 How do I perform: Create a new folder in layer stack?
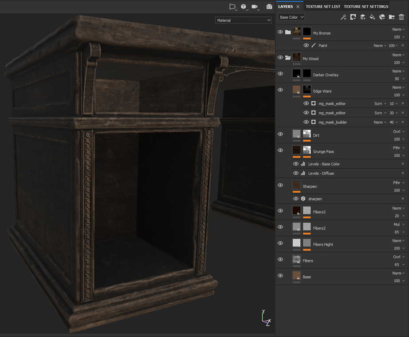[x=392, y=17]
